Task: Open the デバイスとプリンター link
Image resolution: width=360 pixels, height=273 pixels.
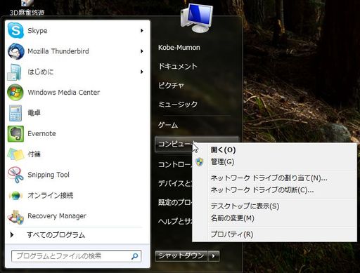Action: tap(175, 183)
